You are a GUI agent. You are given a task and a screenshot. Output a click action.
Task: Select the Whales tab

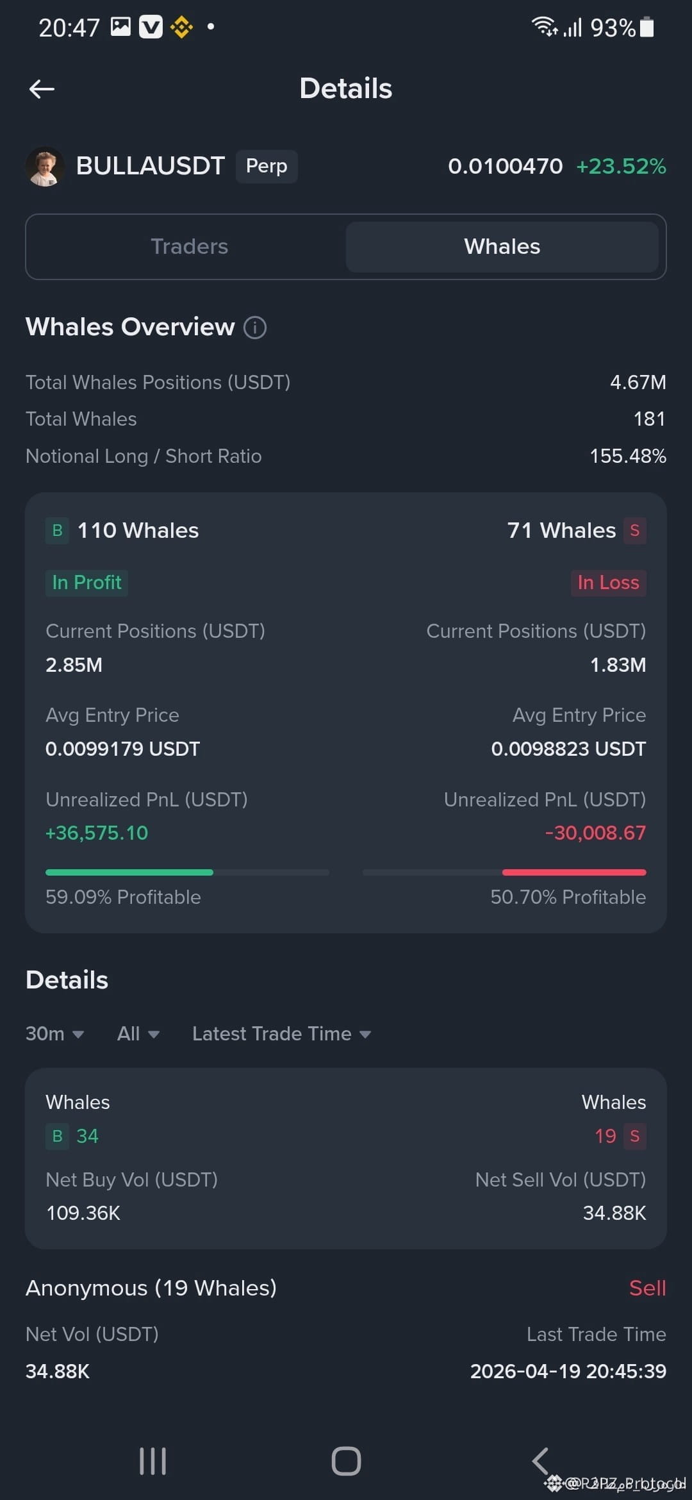pyautogui.click(x=502, y=247)
